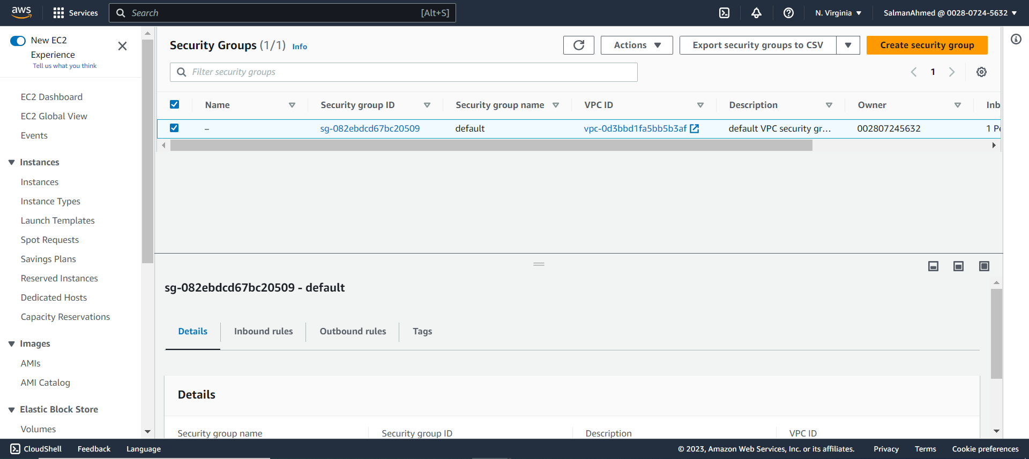Open CloudShell from the top navigation bar
The image size is (1029, 459).
(x=724, y=13)
